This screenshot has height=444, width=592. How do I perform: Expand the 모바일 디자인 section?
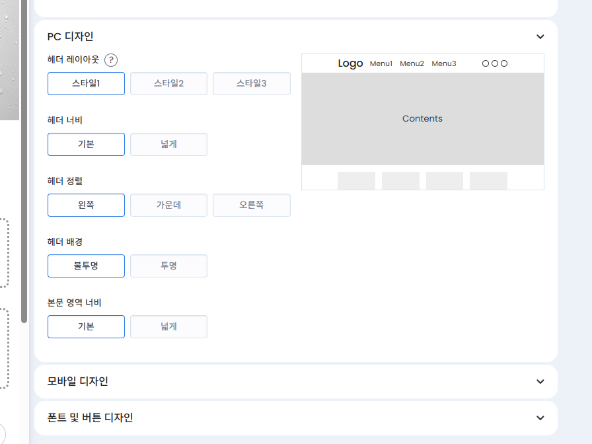(x=540, y=381)
